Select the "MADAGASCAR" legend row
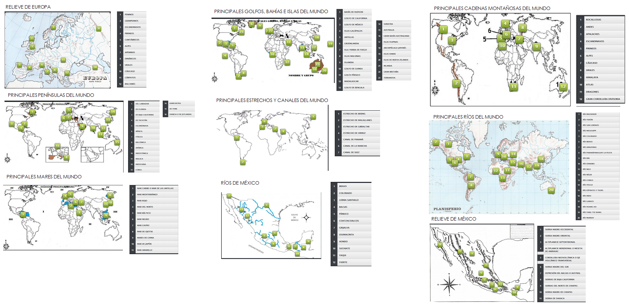629x306 pixels. 354,81
